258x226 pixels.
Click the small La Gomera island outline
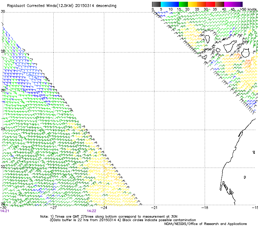tap(218, 50)
